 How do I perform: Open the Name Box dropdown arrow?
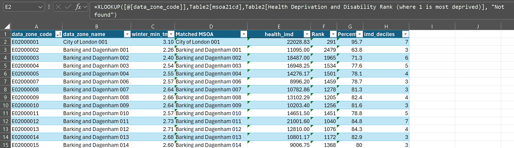tap(40, 7)
